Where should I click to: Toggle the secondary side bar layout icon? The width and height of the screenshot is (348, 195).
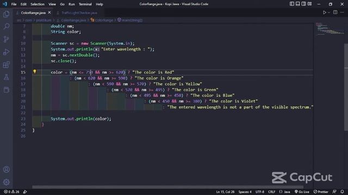(303, 4)
